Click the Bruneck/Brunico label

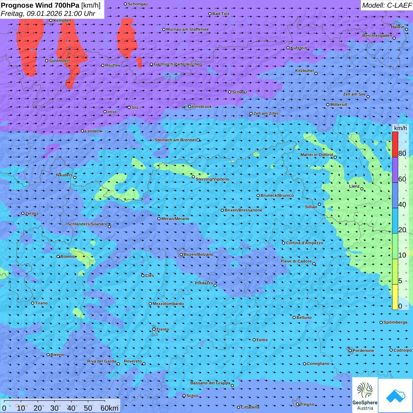click(x=277, y=195)
